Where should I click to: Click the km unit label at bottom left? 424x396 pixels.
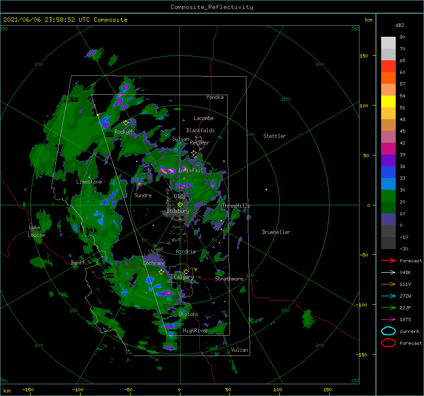(x=7, y=391)
